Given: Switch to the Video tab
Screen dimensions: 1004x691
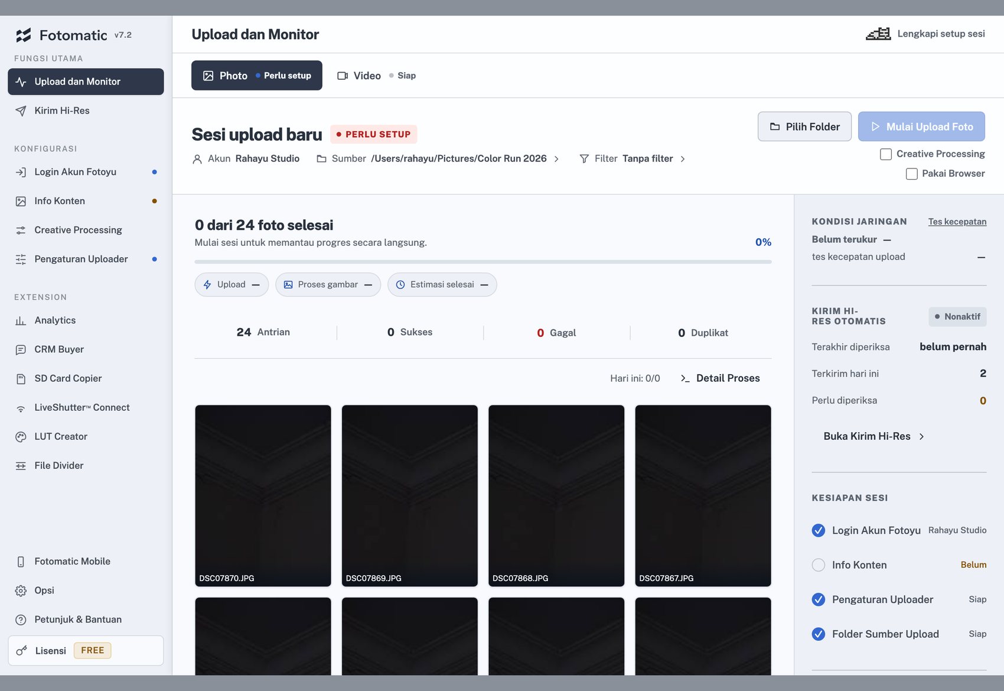Looking at the screenshot, I should [376, 76].
